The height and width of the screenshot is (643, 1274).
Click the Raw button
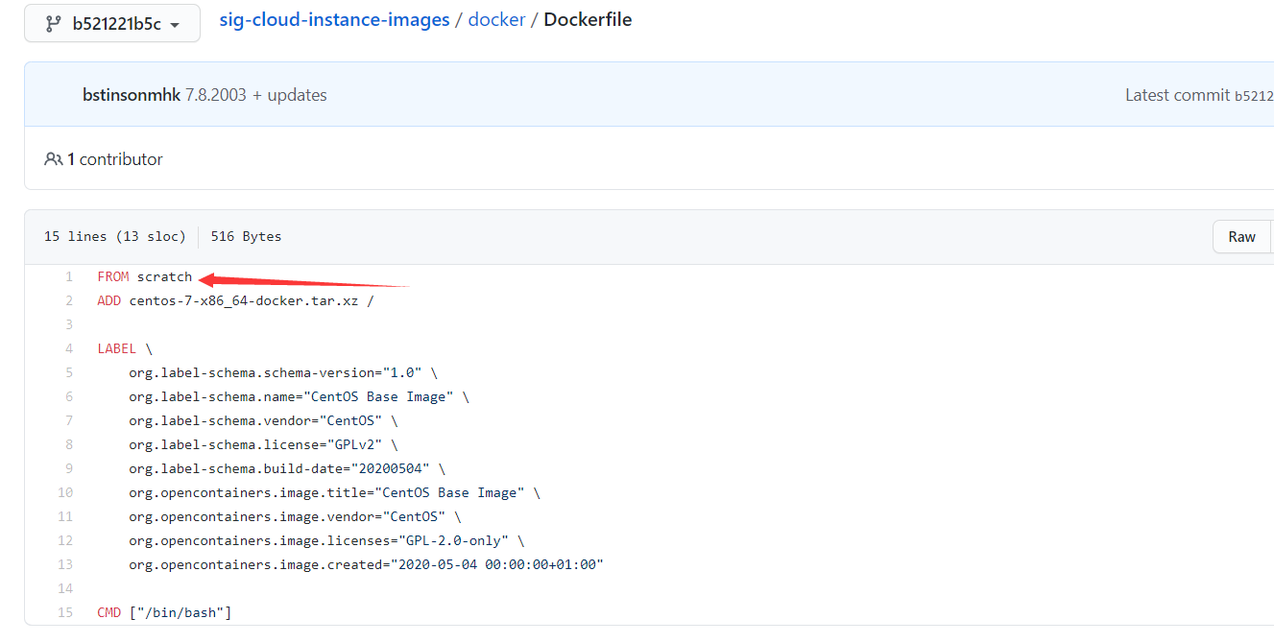[x=1241, y=237]
